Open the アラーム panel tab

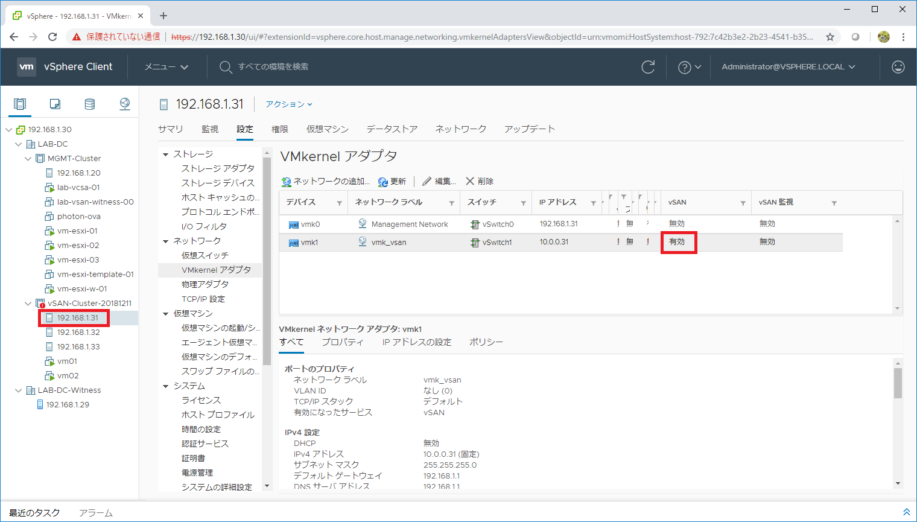pos(96,513)
